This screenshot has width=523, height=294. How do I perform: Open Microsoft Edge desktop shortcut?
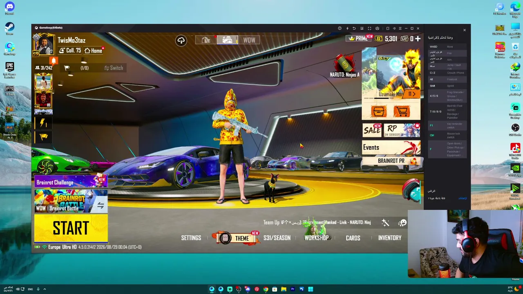pyautogui.click(x=515, y=10)
